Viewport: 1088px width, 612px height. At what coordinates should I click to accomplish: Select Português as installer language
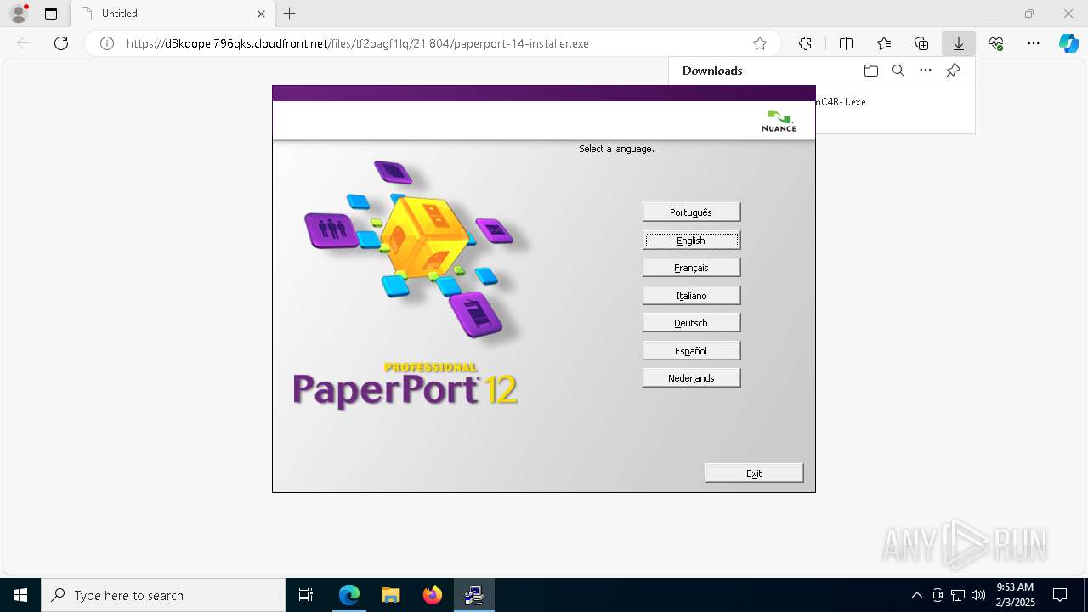tap(691, 212)
